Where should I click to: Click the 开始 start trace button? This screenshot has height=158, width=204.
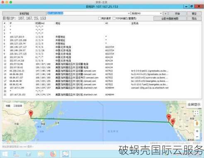point(177,13)
